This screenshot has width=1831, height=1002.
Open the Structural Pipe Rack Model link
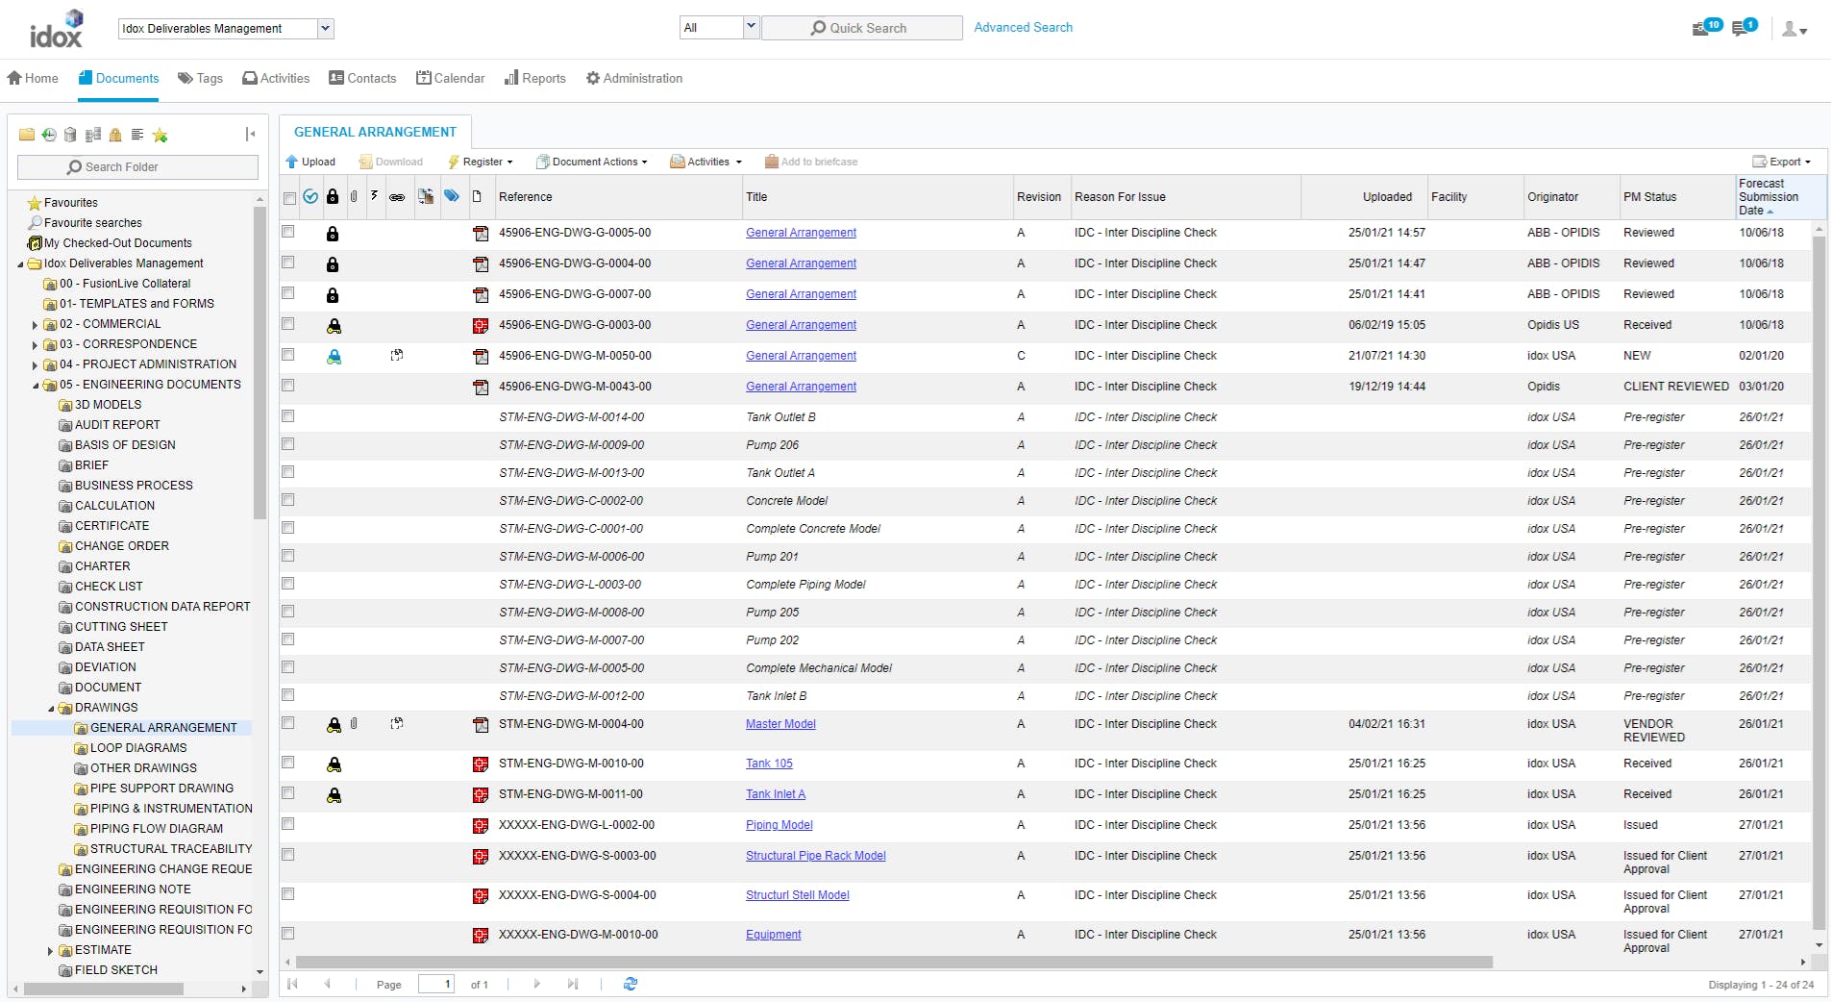coord(815,856)
